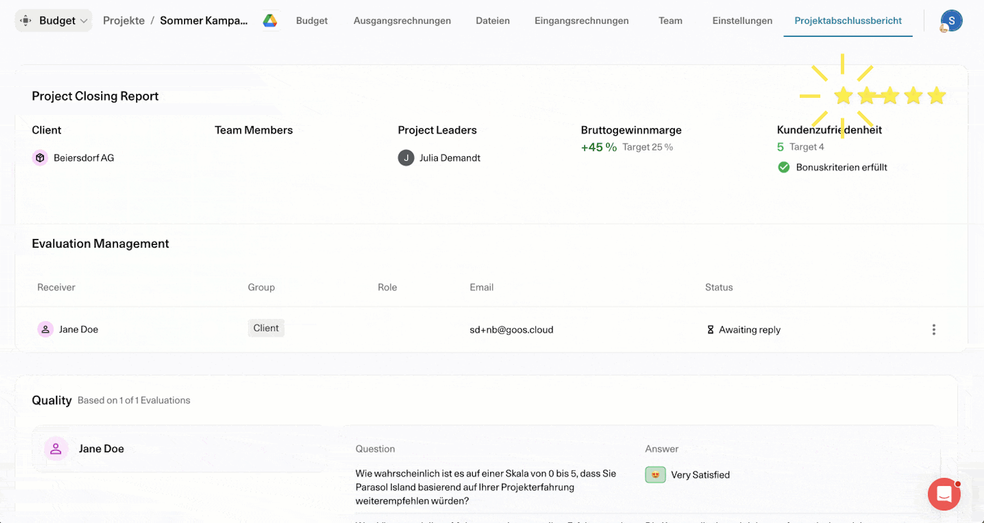This screenshot has width=984, height=523.
Task: Click the sd+nb@goos.cloud email
Action: (x=511, y=330)
